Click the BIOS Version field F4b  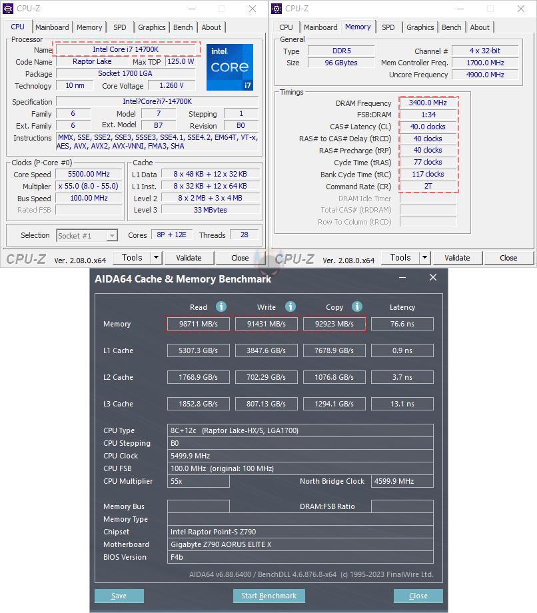[300, 557]
